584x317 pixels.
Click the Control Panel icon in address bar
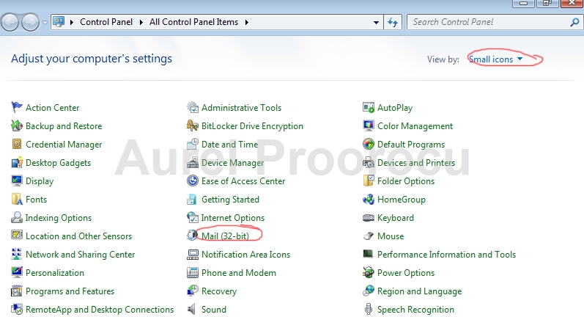pyautogui.click(x=59, y=22)
